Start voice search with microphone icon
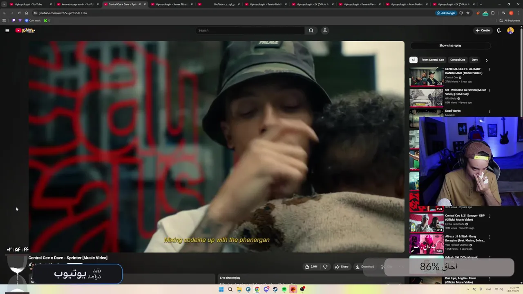 [325, 30]
